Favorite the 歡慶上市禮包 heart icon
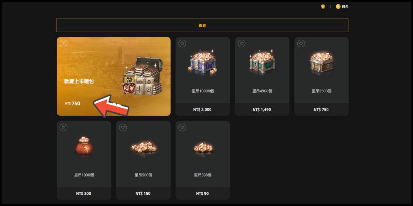The image size is (413, 206). (x=63, y=44)
